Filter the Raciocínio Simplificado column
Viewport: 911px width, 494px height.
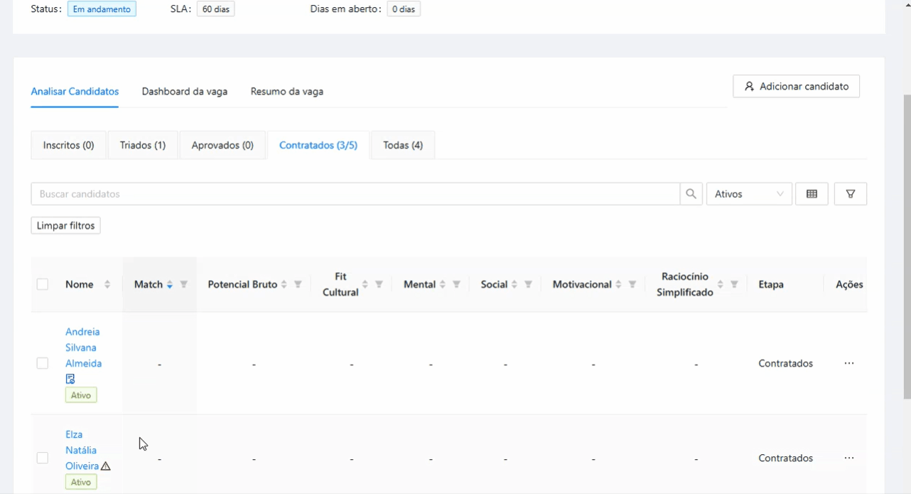point(735,284)
